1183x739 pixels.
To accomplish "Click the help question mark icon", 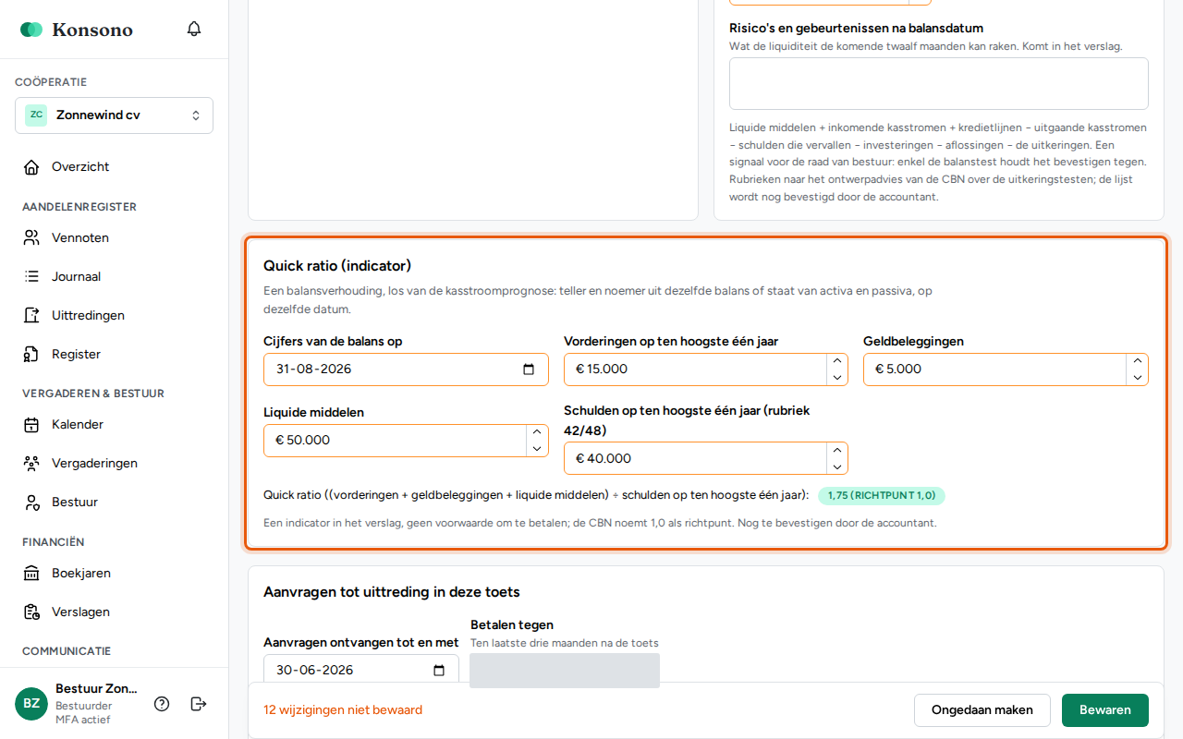I will [162, 704].
